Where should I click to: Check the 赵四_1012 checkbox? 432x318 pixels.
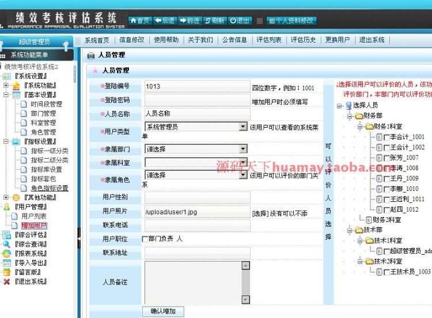click(386, 210)
